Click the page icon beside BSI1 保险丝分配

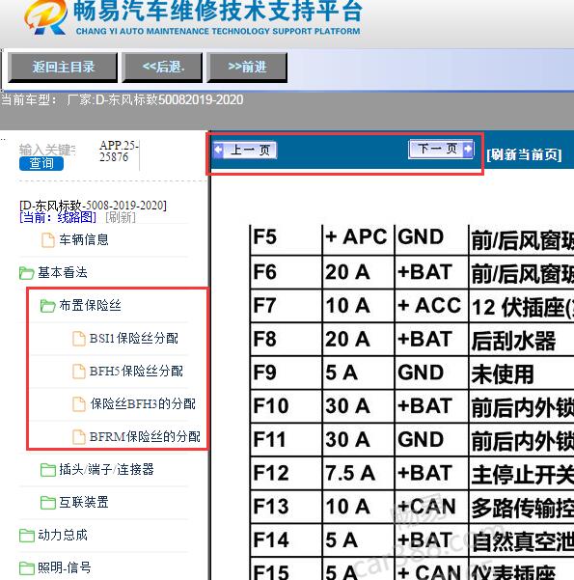[79, 339]
